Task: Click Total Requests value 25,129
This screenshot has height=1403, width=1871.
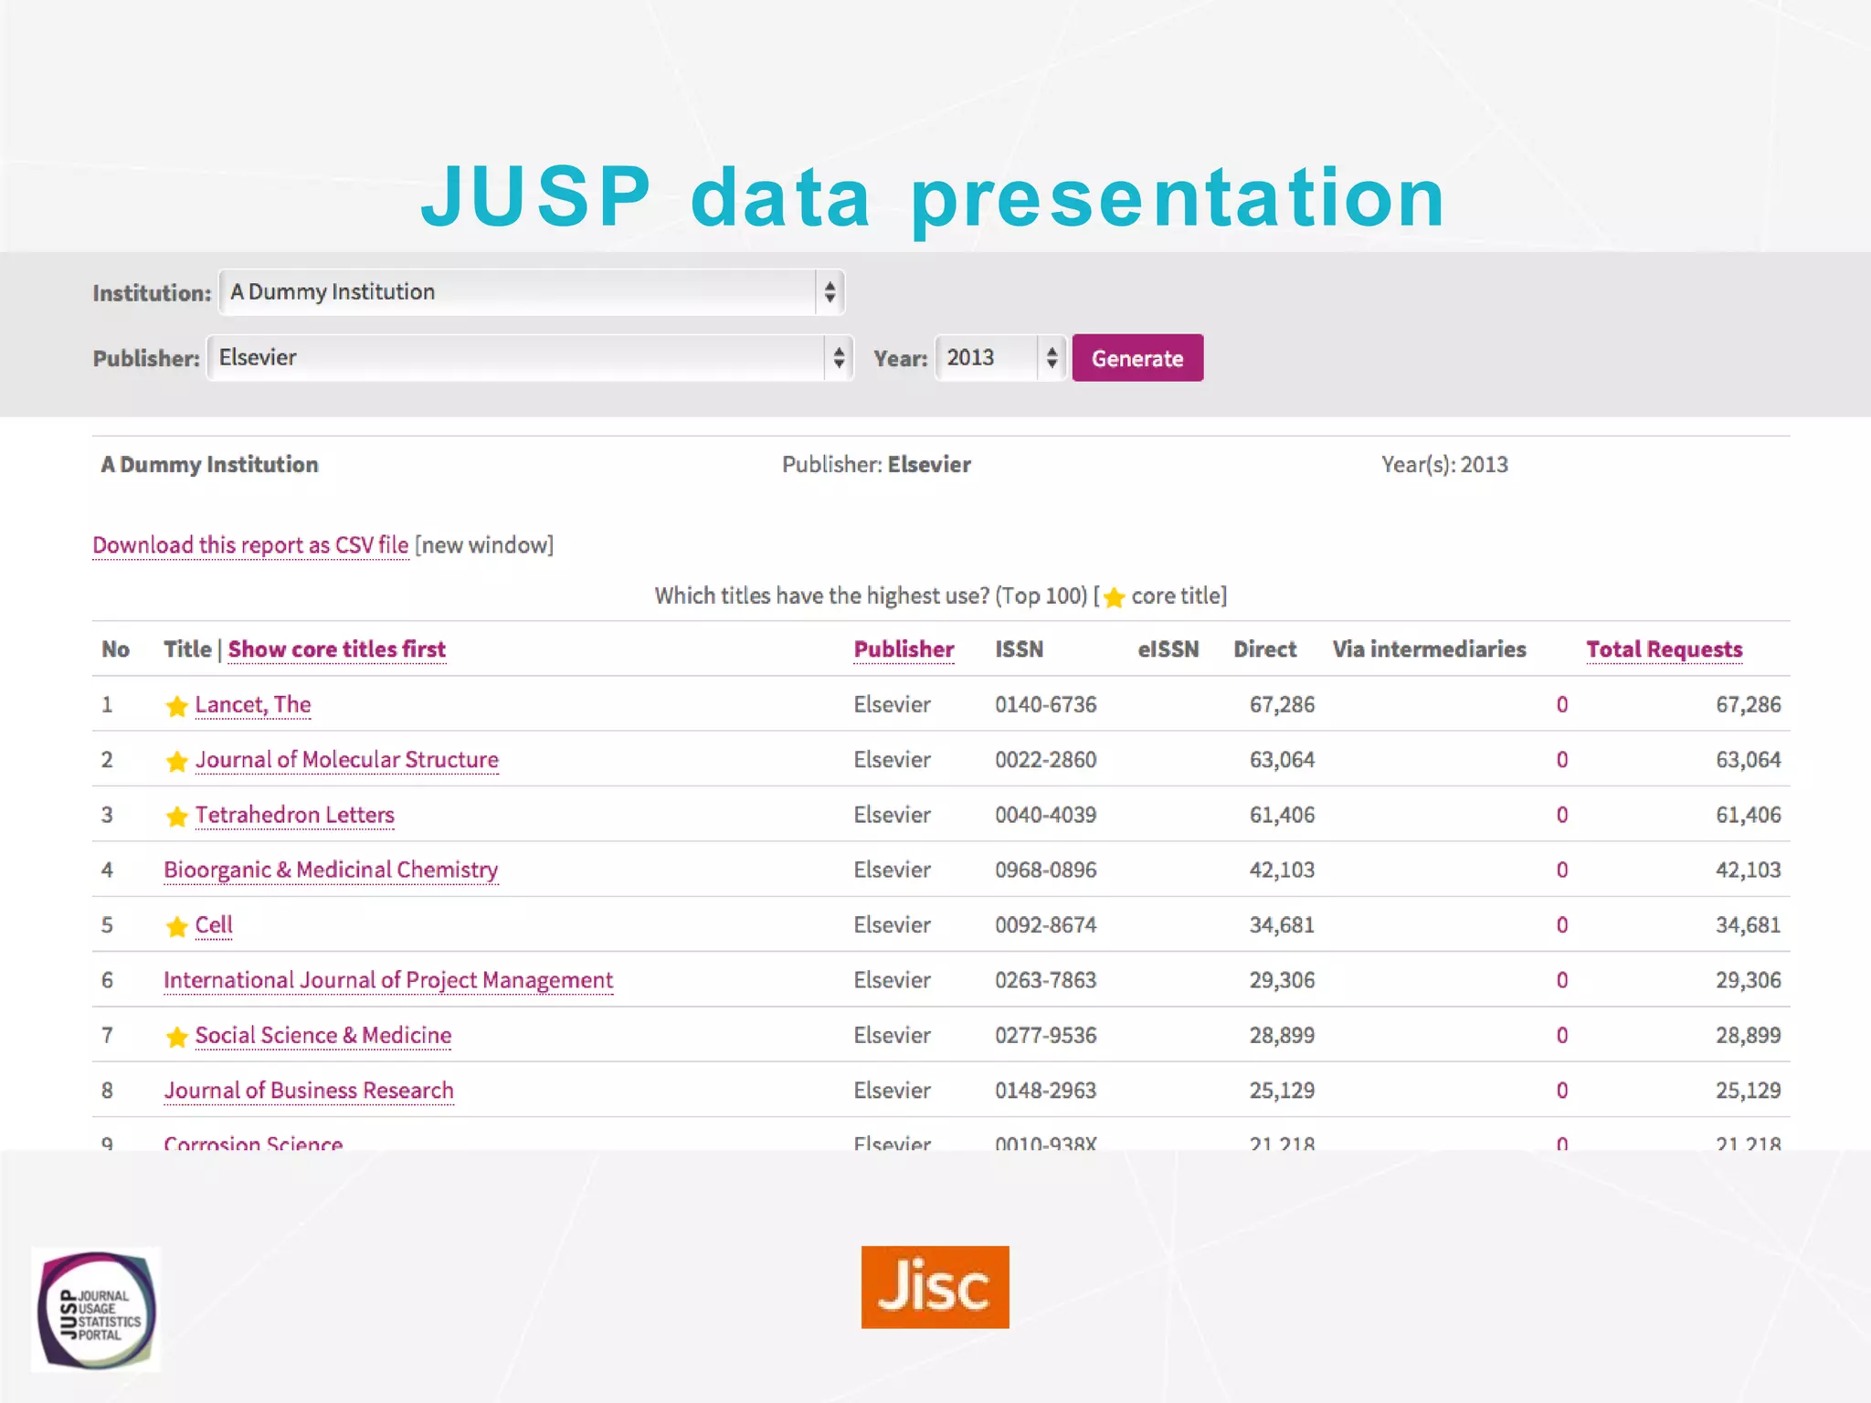Action: tap(1748, 1091)
